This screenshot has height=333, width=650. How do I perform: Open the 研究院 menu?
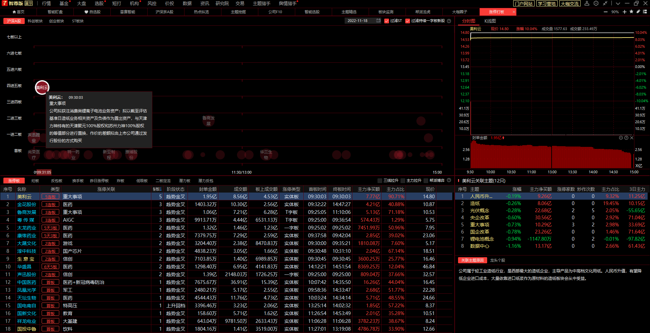pos(222,3)
